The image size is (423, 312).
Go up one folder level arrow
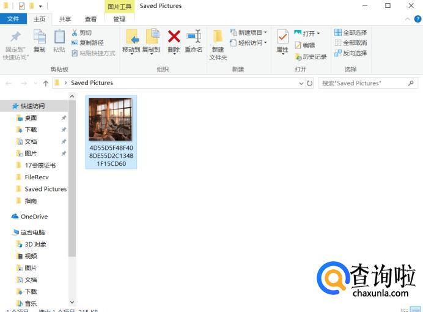point(46,83)
